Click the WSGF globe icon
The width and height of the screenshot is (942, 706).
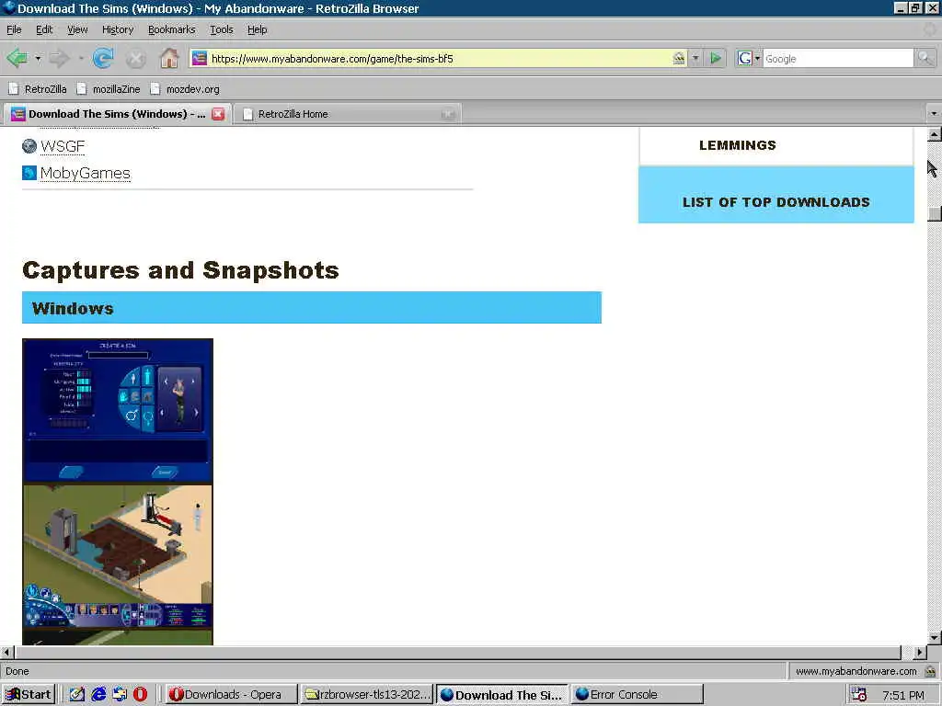tap(29, 146)
